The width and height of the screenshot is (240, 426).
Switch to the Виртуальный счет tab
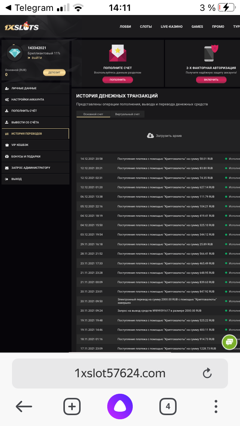point(127,114)
